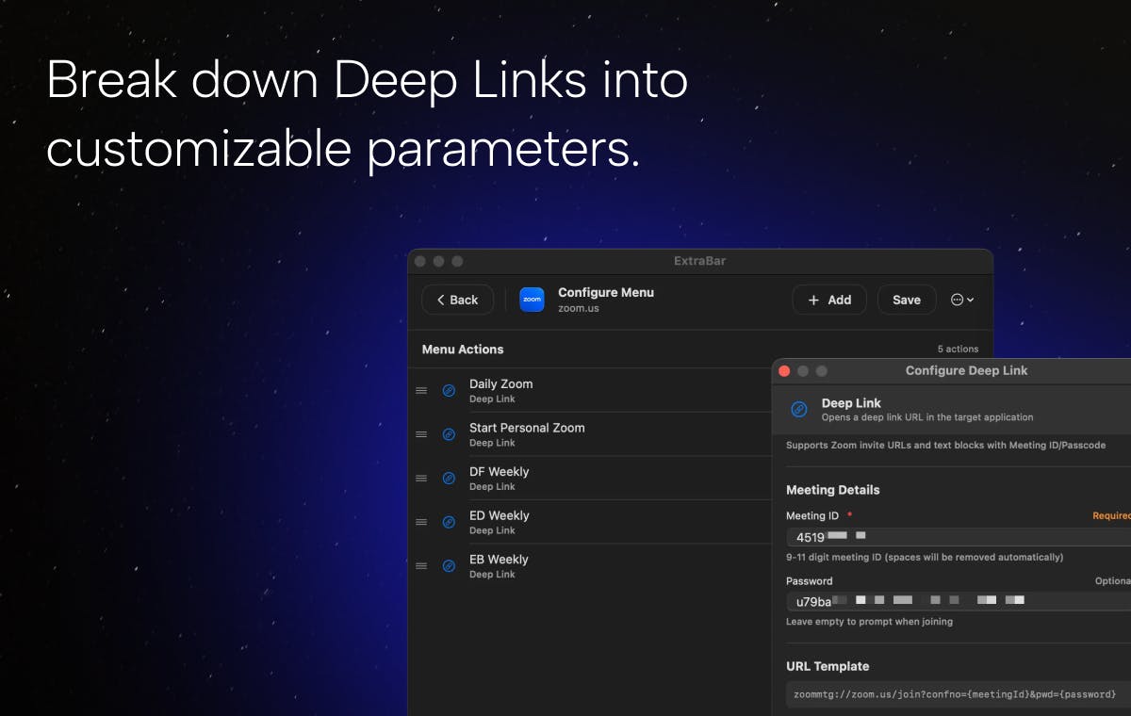Click the Add button in toolbar
Image resolution: width=1131 pixels, height=716 pixels.
point(829,300)
